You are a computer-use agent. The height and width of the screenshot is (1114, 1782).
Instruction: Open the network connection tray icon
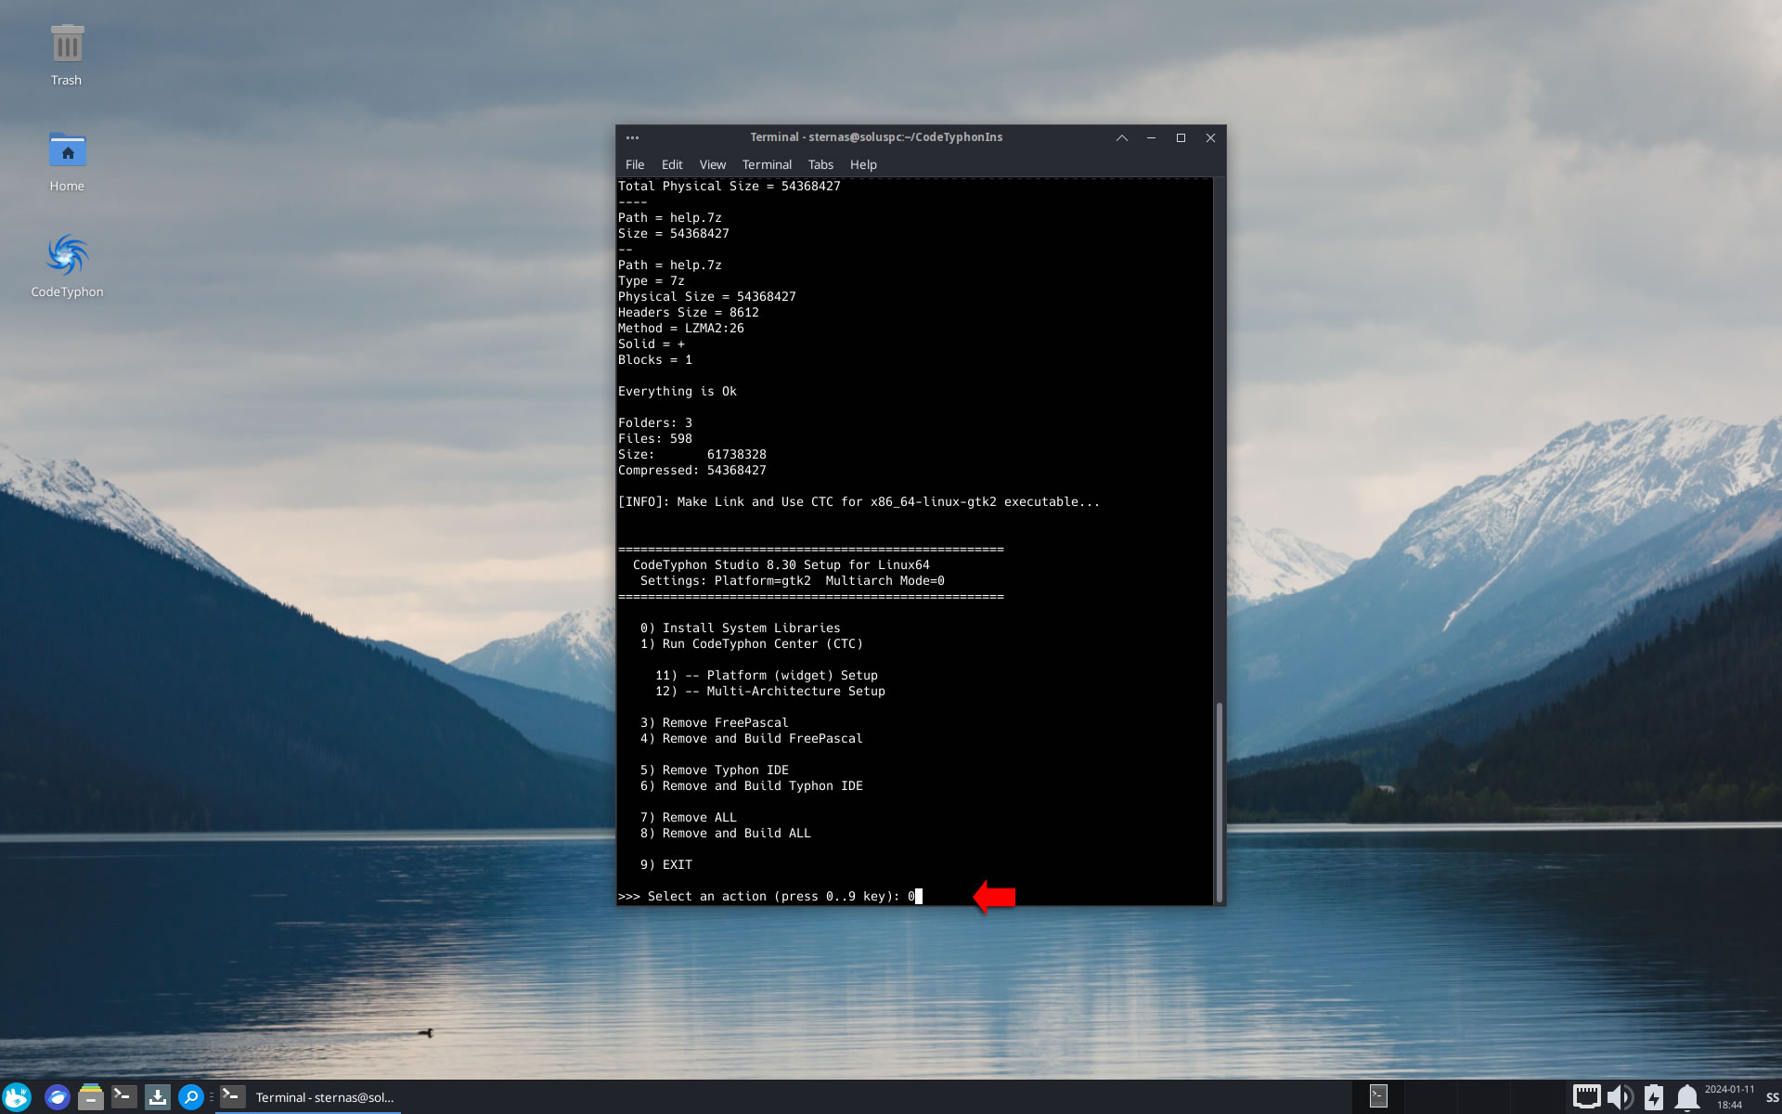[1586, 1097]
